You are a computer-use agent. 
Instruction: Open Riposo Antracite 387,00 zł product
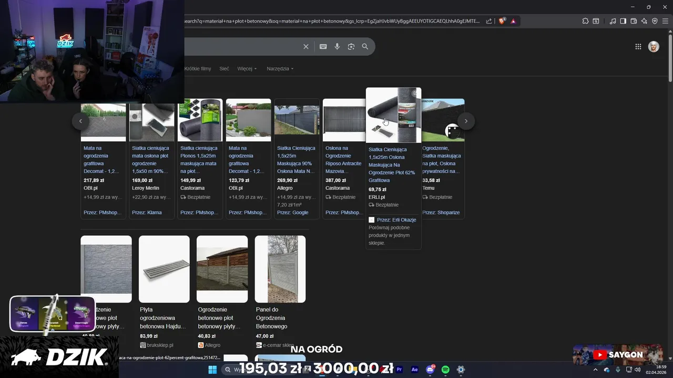click(x=344, y=159)
